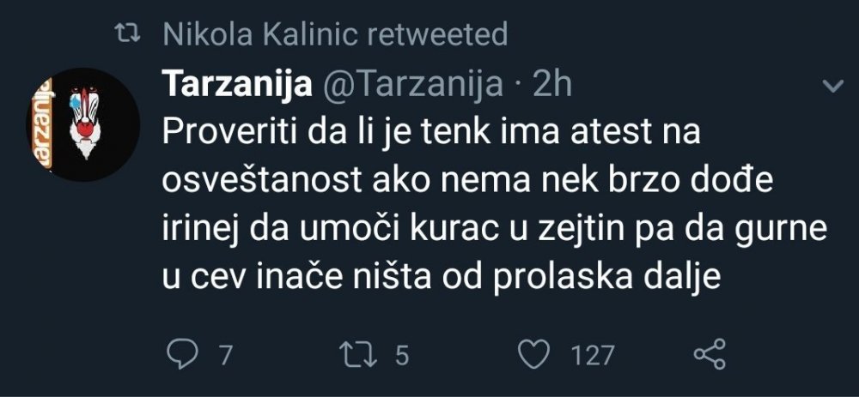Click the 2h timestamp

click(x=551, y=84)
